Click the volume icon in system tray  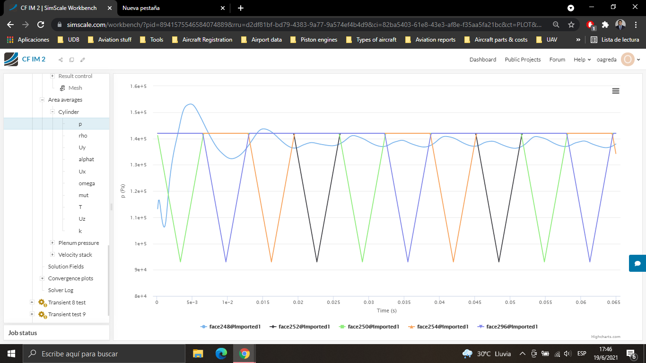(567, 354)
